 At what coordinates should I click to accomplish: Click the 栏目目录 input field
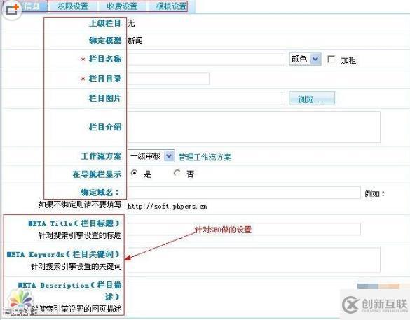[168, 78]
